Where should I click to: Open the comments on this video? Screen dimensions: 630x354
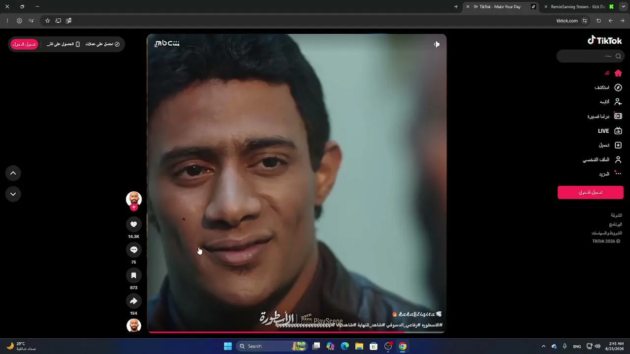coord(133,250)
